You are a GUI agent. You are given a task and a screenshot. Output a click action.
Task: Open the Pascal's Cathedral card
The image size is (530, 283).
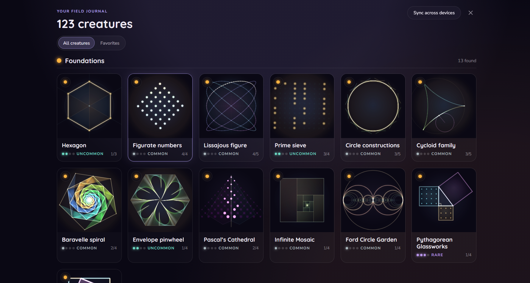tap(231, 215)
